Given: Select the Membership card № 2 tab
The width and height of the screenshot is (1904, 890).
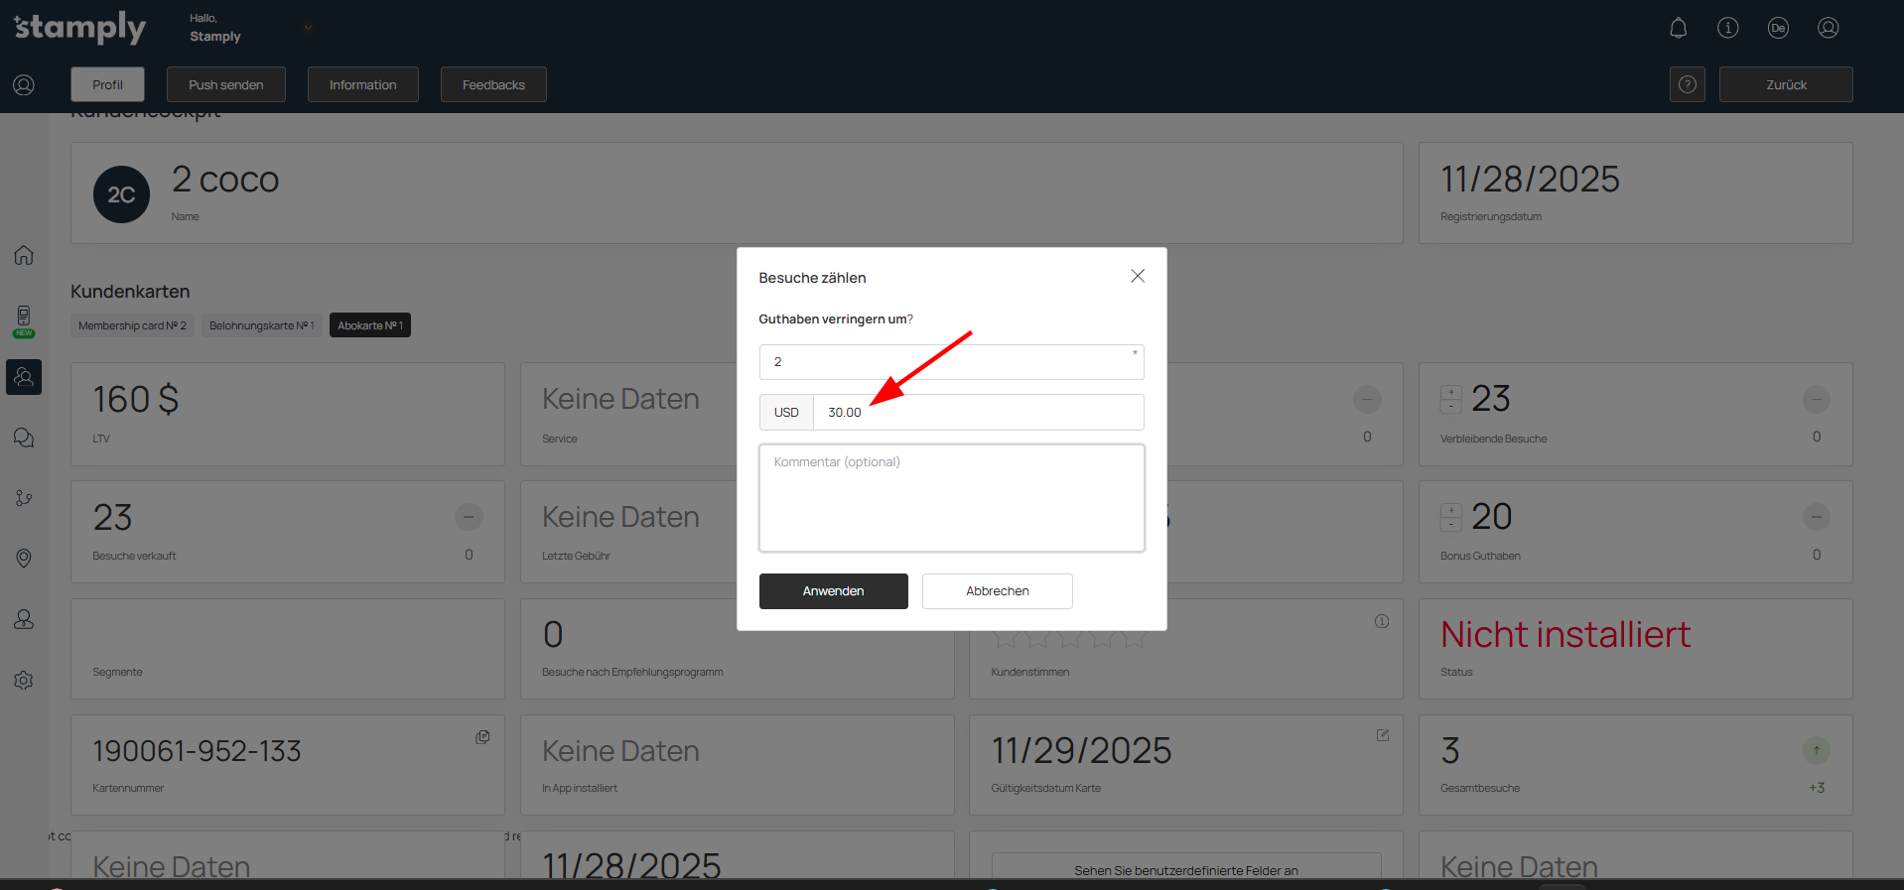Looking at the screenshot, I should (132, 325).
